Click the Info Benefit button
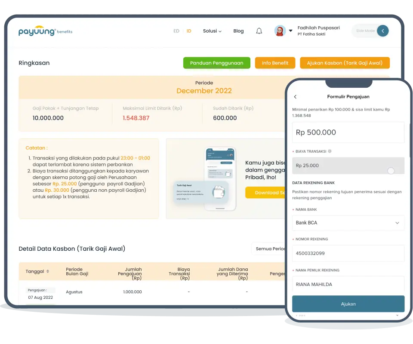 click(275, 63)
